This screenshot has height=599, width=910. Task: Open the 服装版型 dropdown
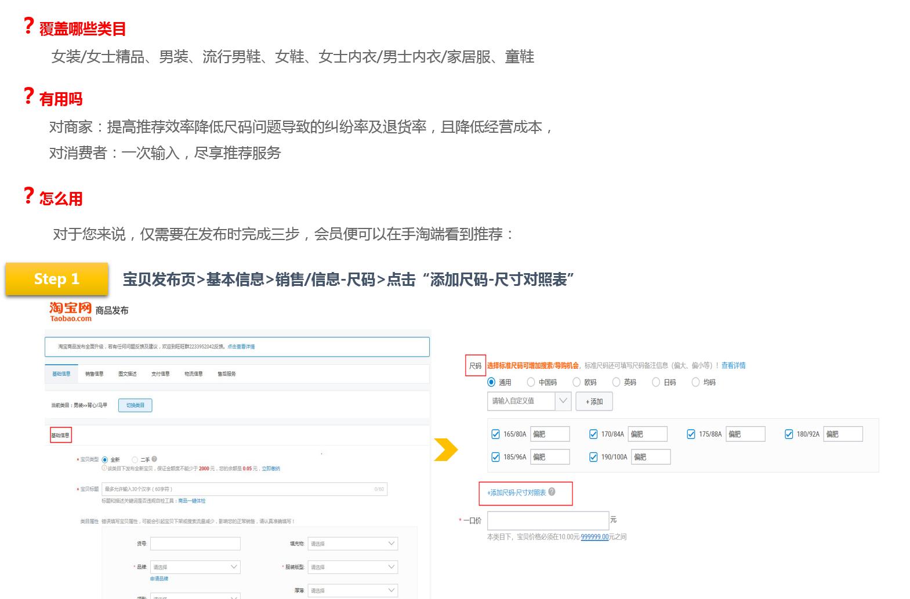point(353,567)
